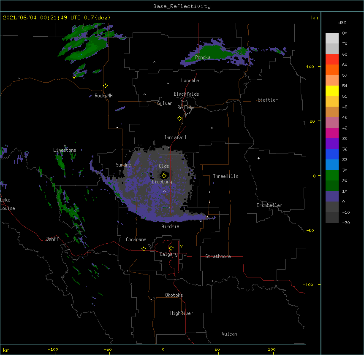Click the RockyMH label
Screen dimensions: 364x355
(x=103, y=96)
